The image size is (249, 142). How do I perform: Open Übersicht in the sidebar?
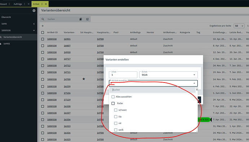point(6,17)
